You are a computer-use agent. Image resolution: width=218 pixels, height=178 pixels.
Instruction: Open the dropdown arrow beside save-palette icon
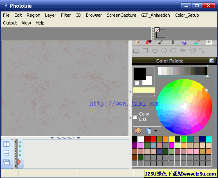click(x=155, y=131)
